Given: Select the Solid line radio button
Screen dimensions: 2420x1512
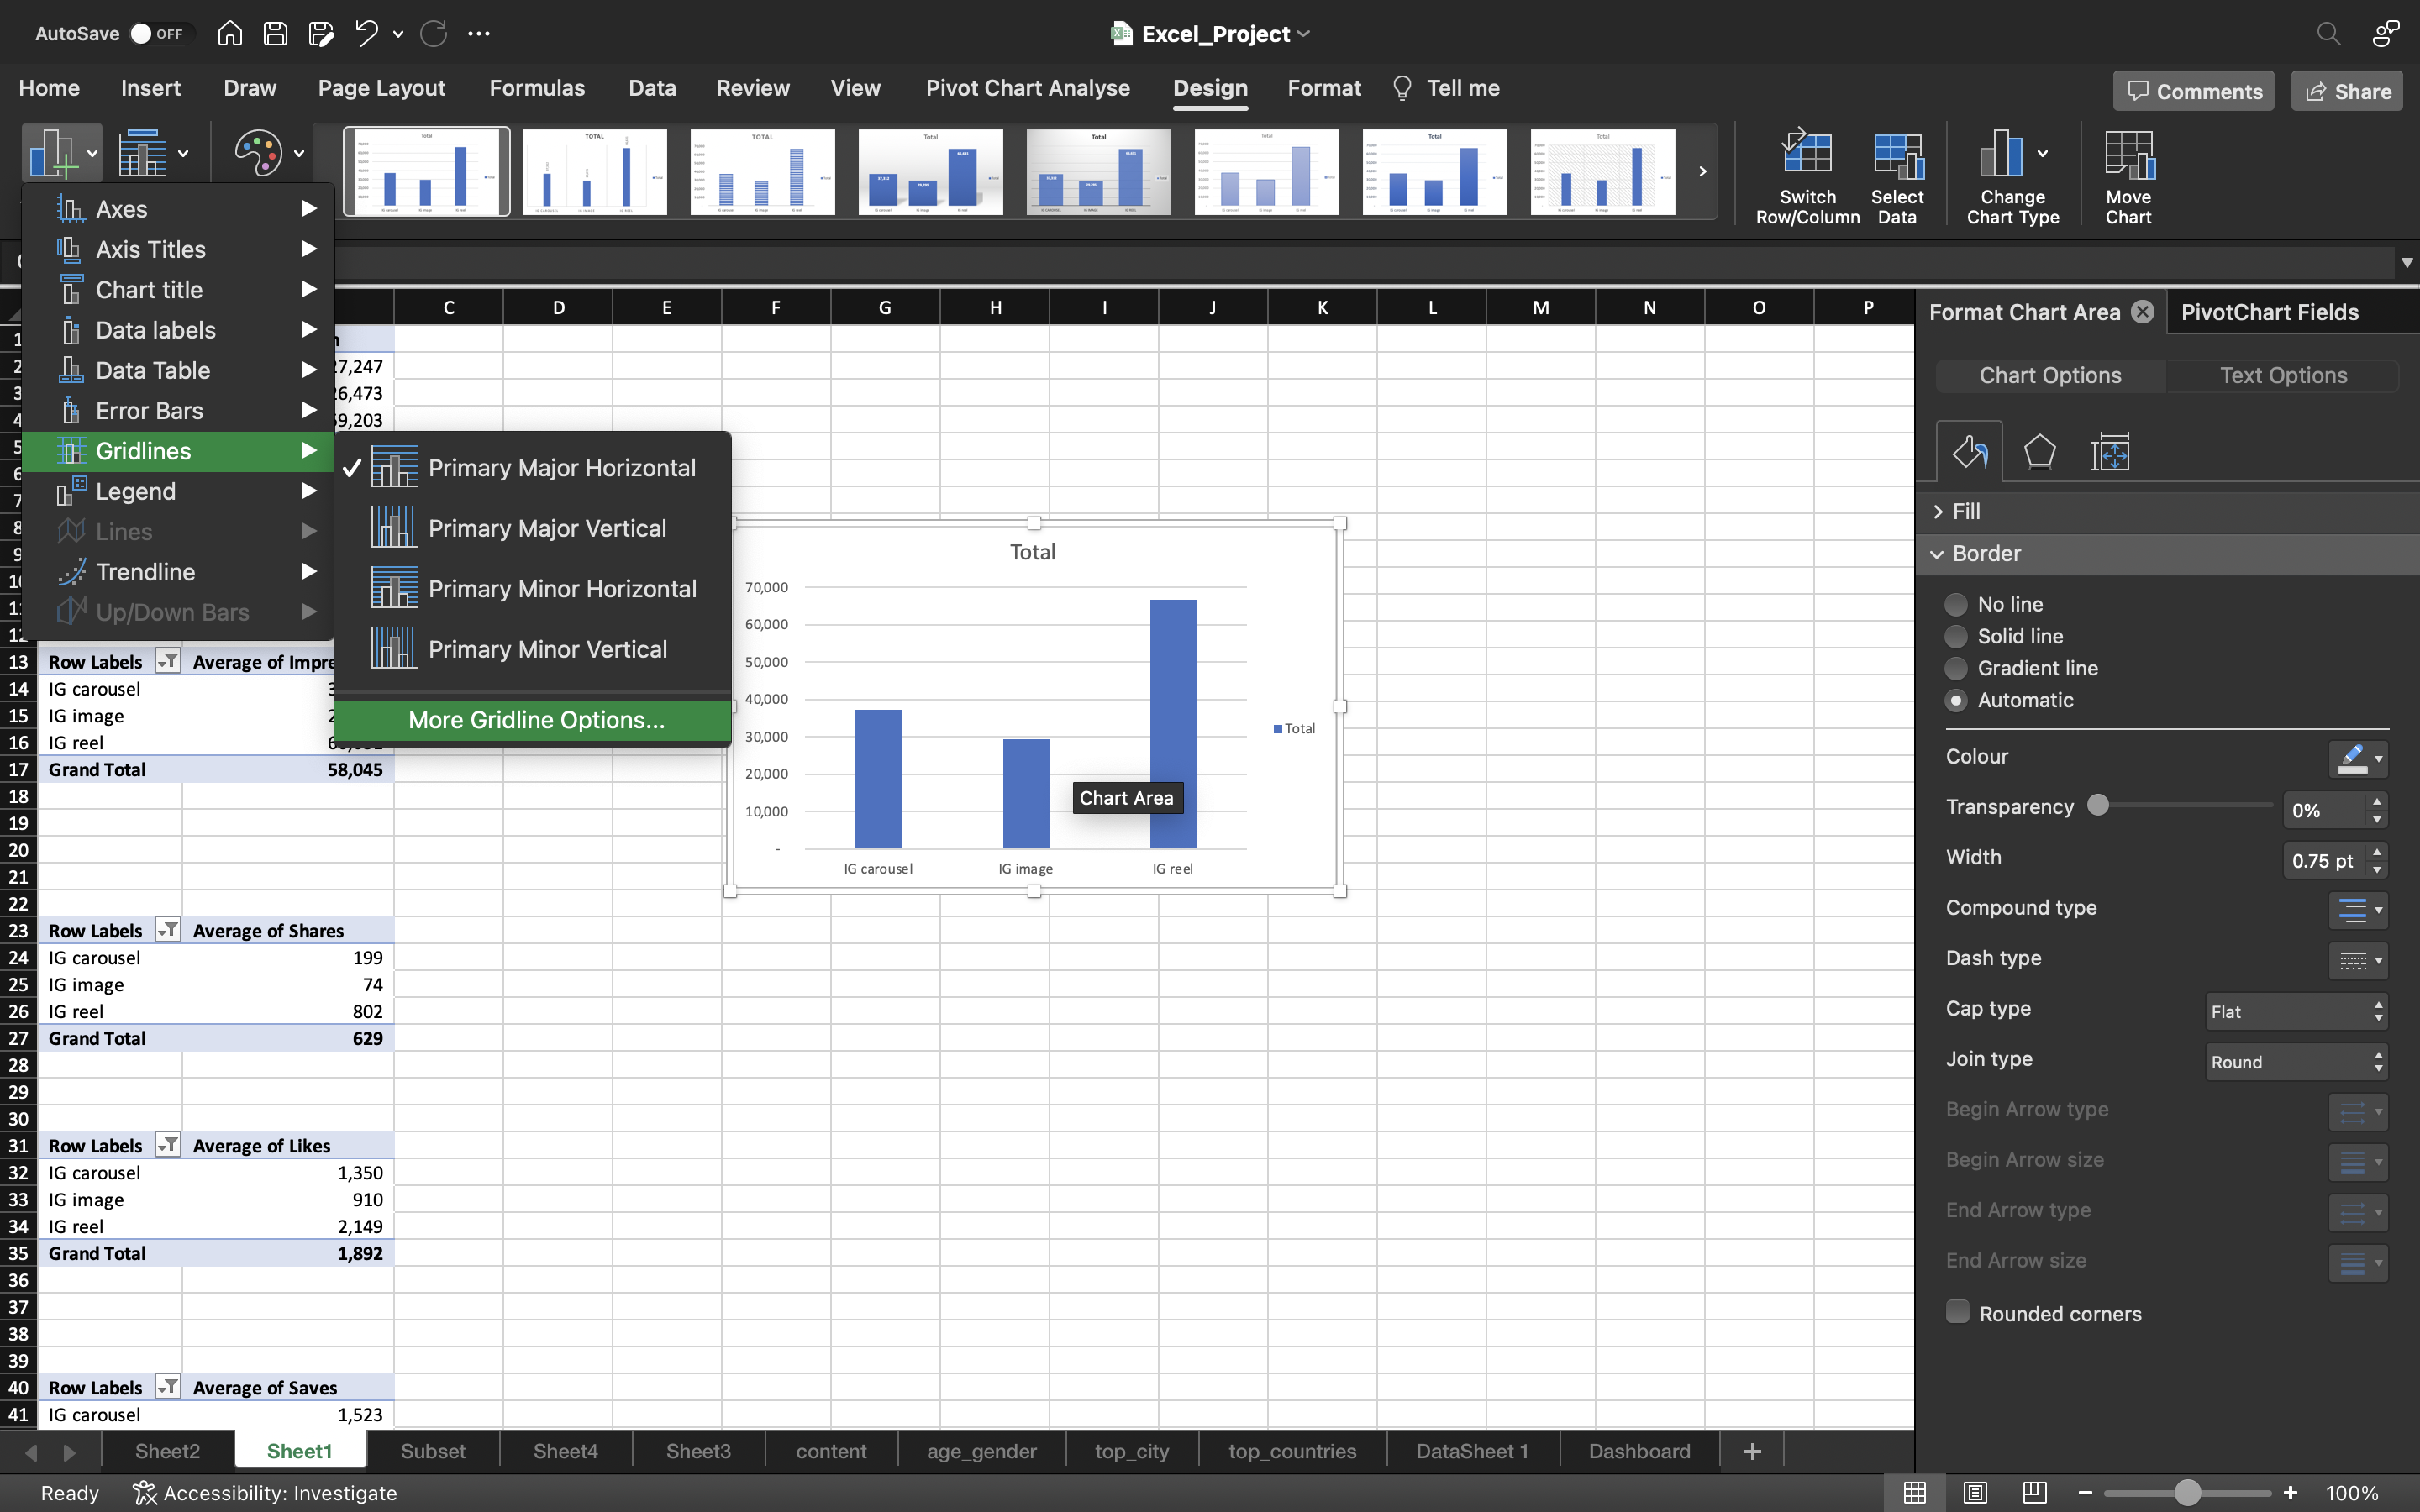Looking at the screenshot, I should click(1956, 636).
